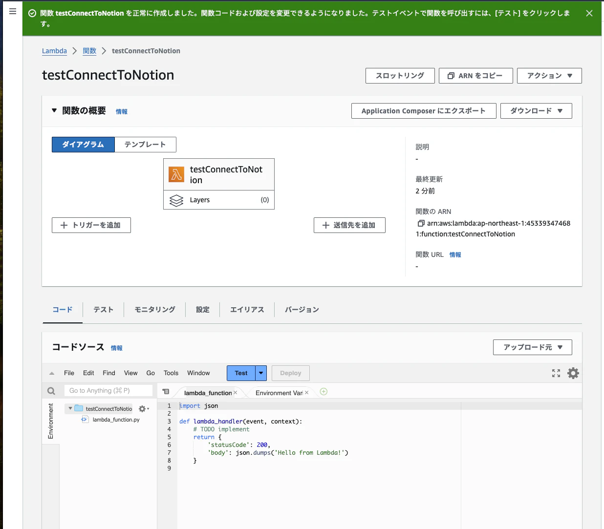Viewport: 604px width, 529px height.
Task: Click the Lambda function icon in diagram
Action: (x=176, y=174)
